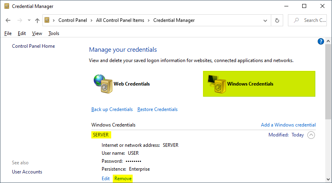
Task: Click Modified: Today text
Action: point(286,135)
